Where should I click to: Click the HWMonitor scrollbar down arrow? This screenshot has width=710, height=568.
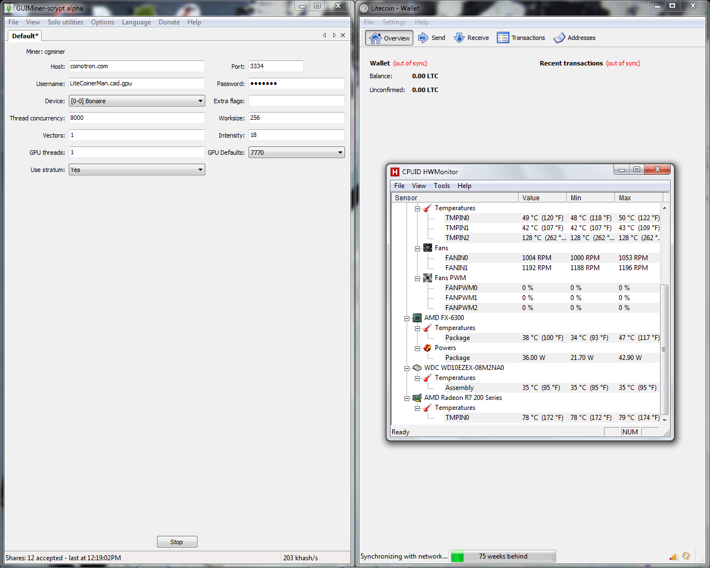click(665, 420)
